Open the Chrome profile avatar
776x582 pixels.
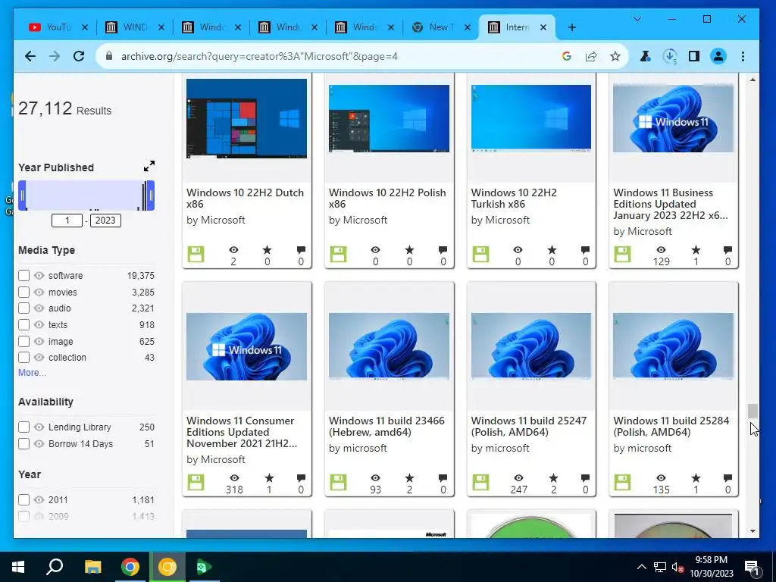718,56
